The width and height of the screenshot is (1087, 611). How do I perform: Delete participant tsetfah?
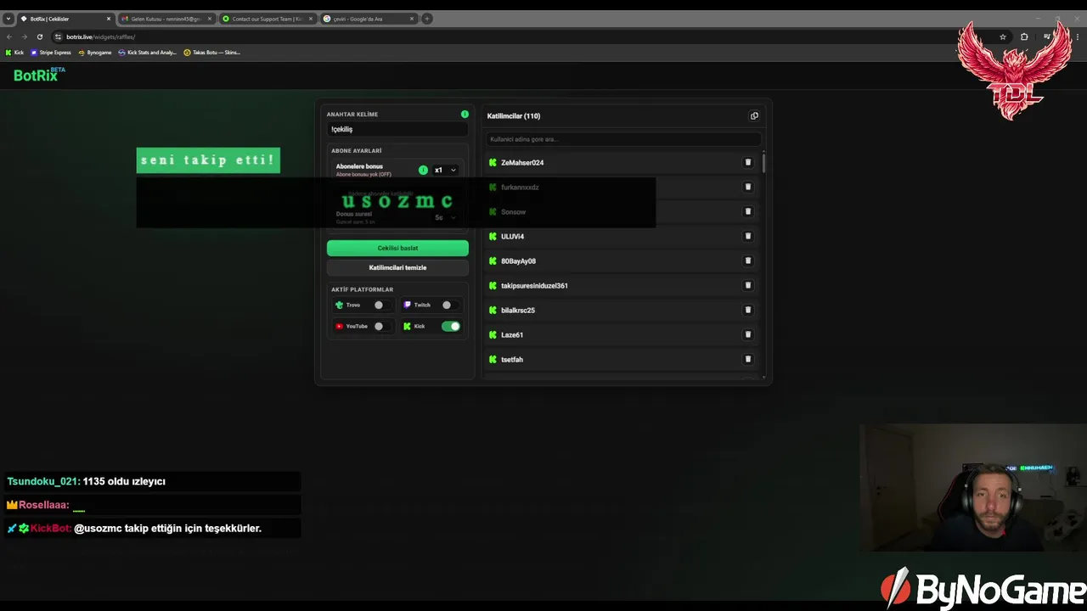click(748, 359)
